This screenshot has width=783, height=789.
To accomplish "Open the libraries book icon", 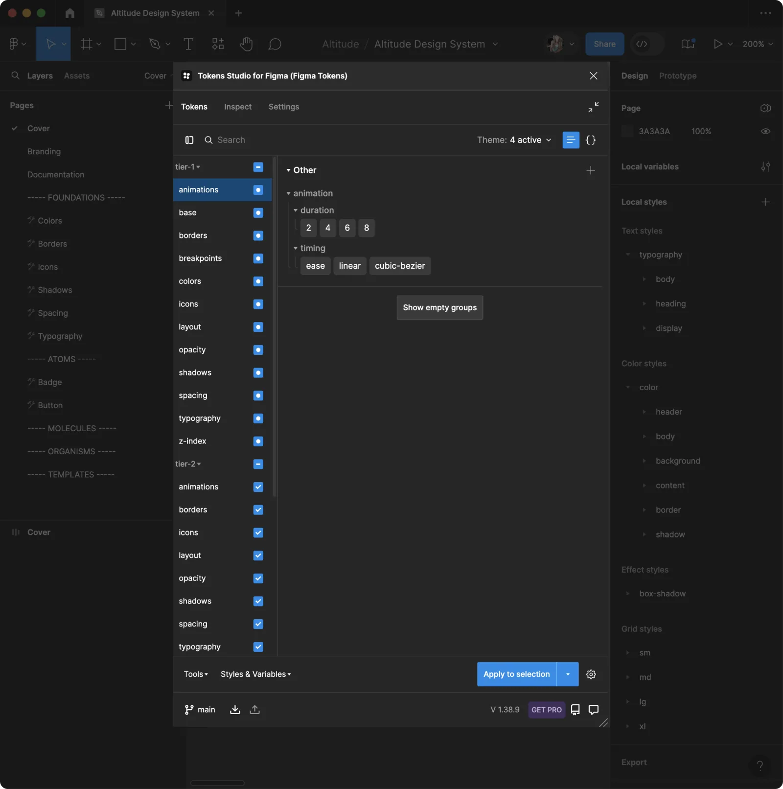I will point(688,44).
